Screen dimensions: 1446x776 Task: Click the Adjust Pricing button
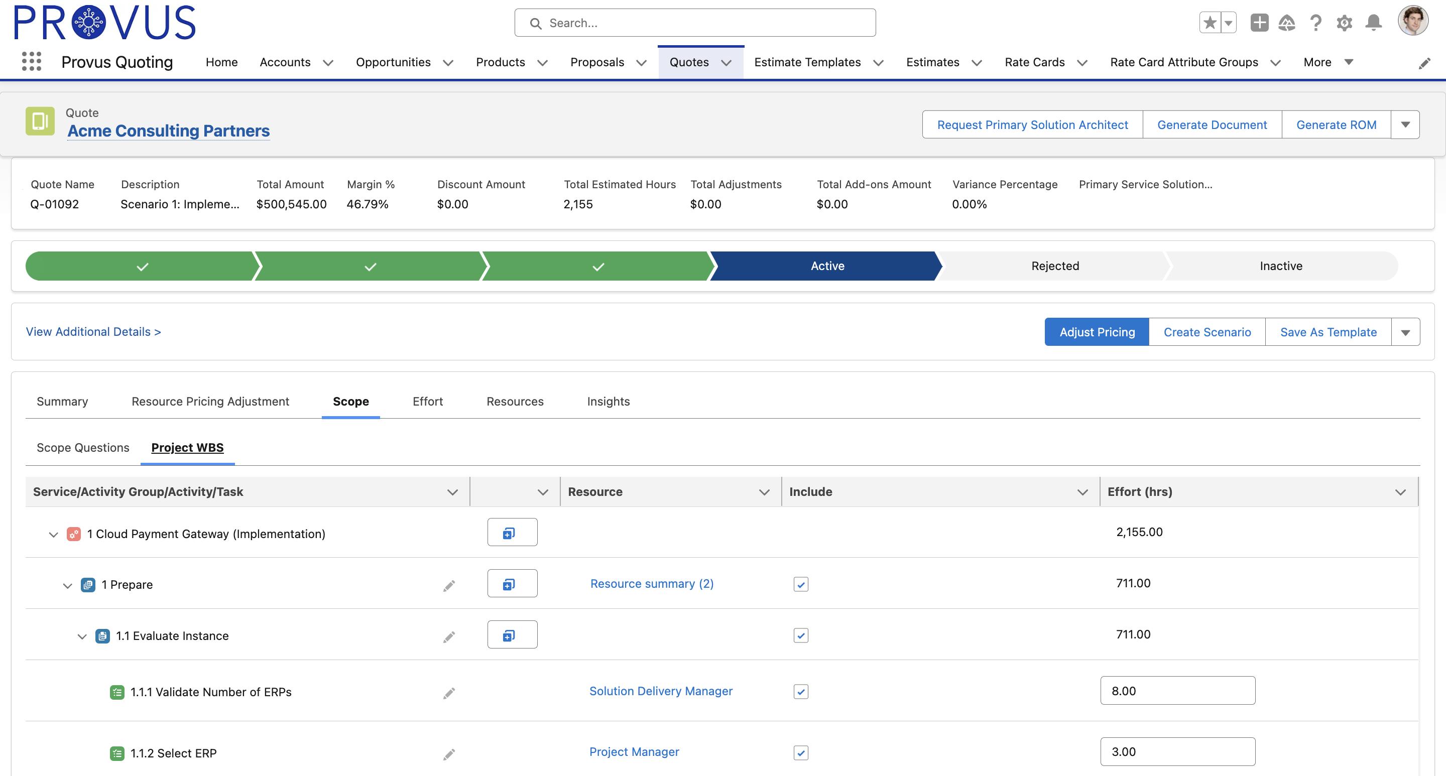(1096, 332)
